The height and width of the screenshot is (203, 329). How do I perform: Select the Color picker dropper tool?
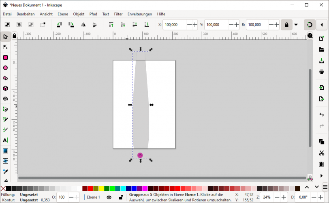tap(5, 171)
